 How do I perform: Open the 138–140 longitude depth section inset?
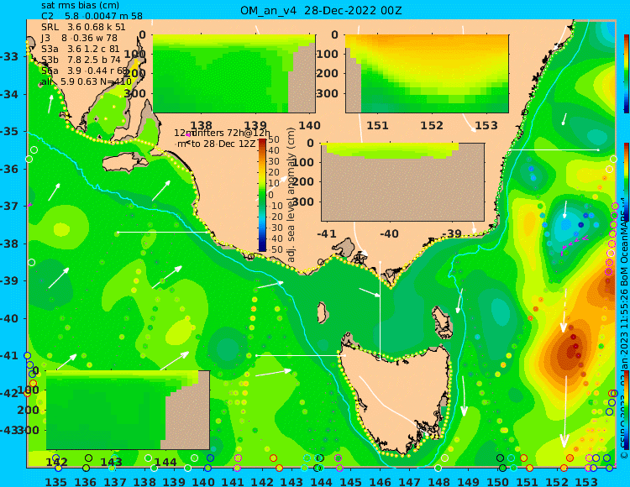[234, 74]
